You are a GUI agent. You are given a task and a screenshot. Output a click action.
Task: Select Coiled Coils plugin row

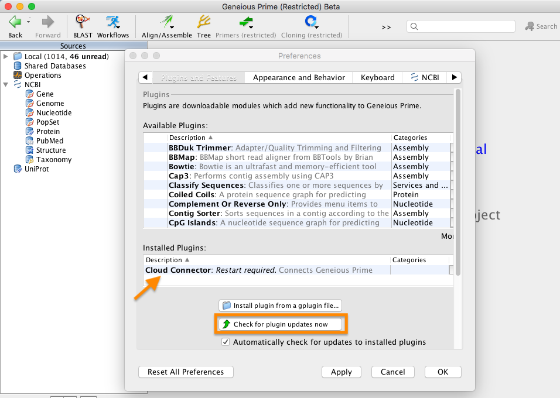pos(297,194)
